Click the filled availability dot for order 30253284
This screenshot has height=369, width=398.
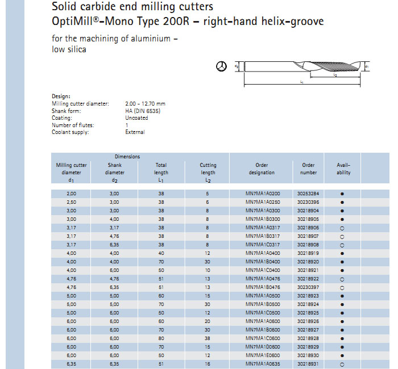pyautogui.click(x=342, y=194)
